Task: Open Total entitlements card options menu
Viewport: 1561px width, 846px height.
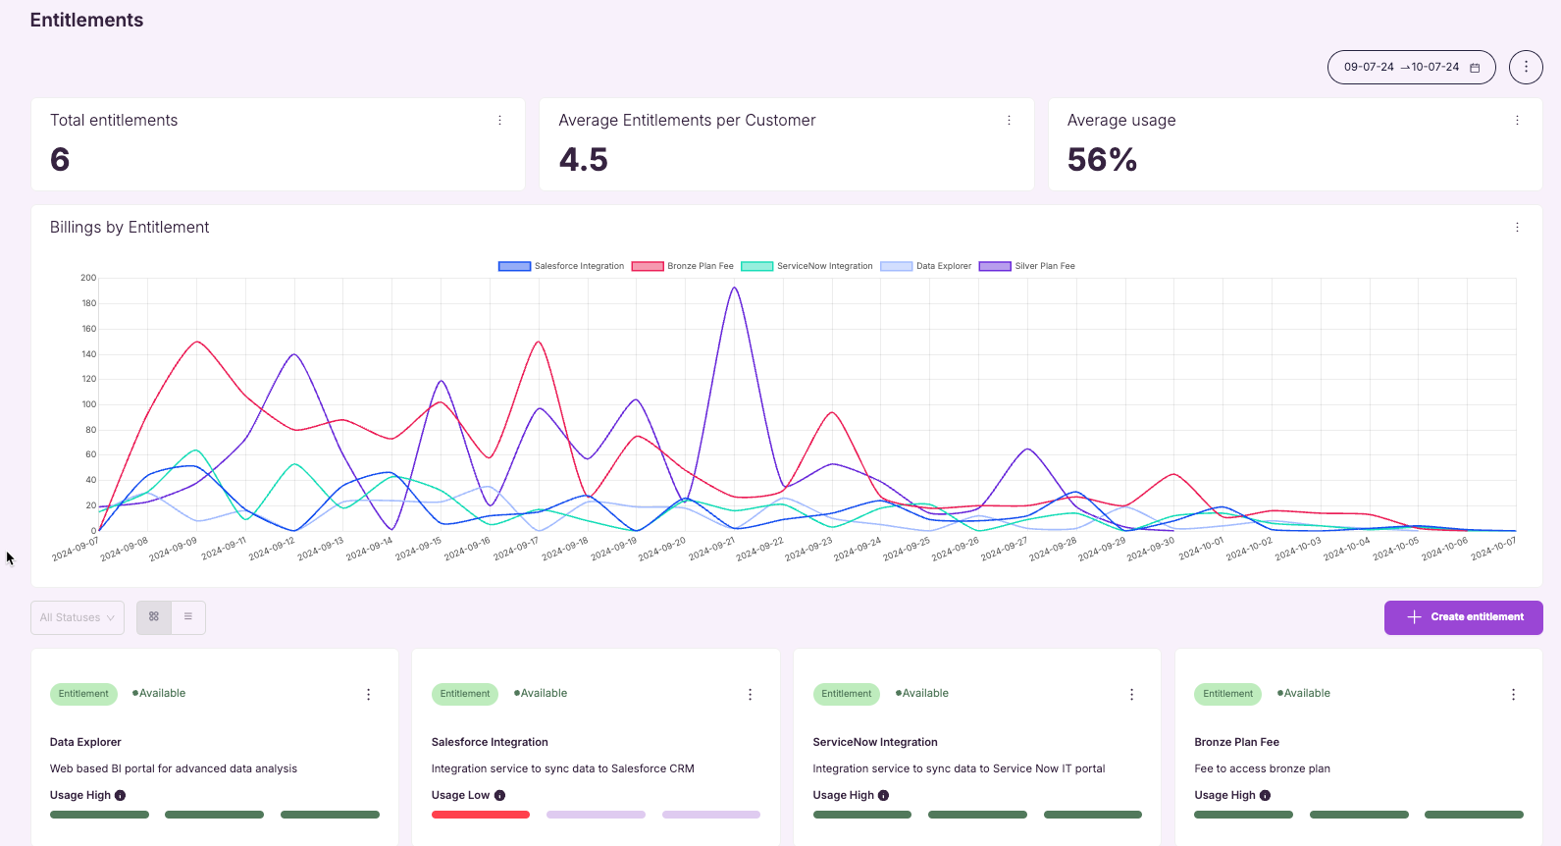Action: (499, 120)
